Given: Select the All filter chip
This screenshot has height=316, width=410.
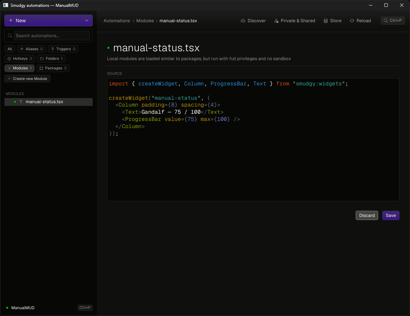Looking at the screenshot, I should click(10, 49).
